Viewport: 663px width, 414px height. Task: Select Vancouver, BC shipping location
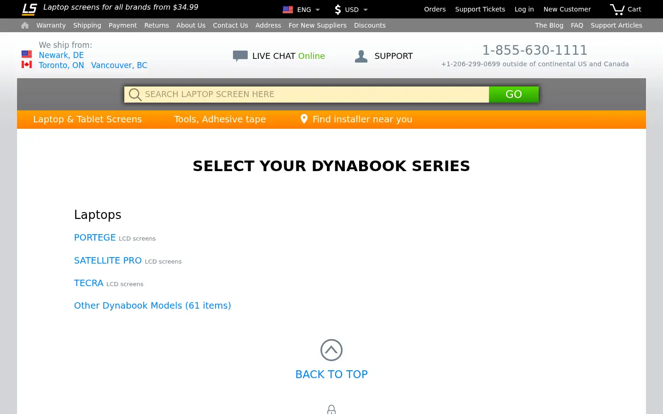pos(119,65)
